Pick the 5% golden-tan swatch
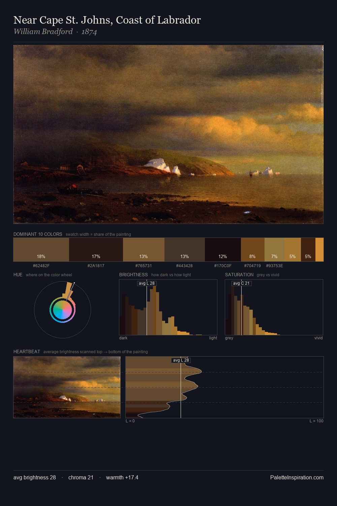 [x=293, y=250]
